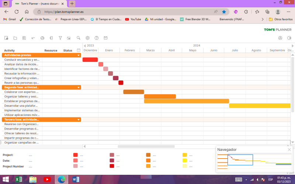Save the schedule with the disk icon
The image size is (295, 184).
24,38
